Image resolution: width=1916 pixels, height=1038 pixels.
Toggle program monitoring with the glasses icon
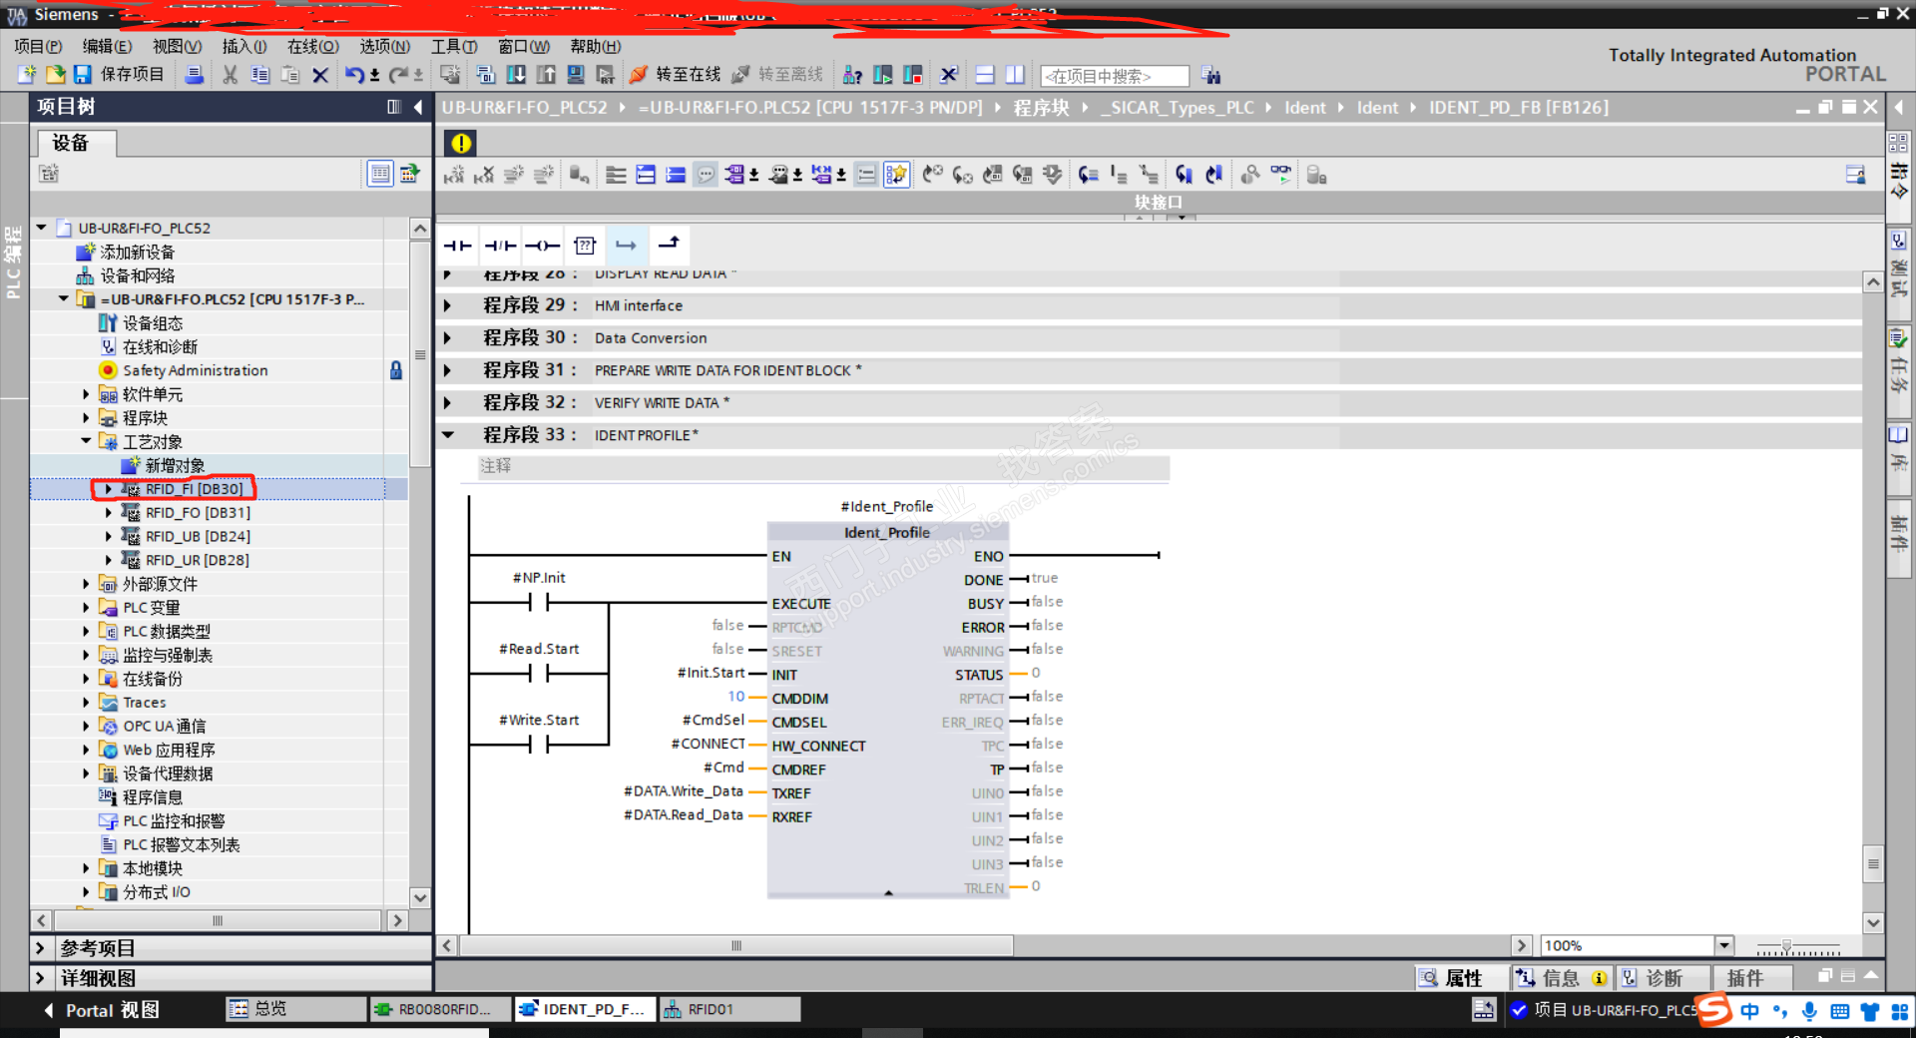point(1280,176)
